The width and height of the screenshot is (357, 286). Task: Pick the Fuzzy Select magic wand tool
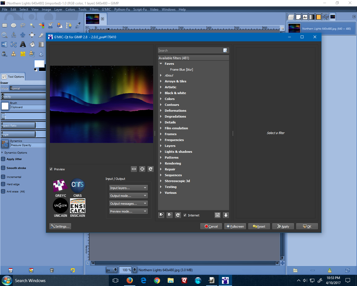point(32,25)
